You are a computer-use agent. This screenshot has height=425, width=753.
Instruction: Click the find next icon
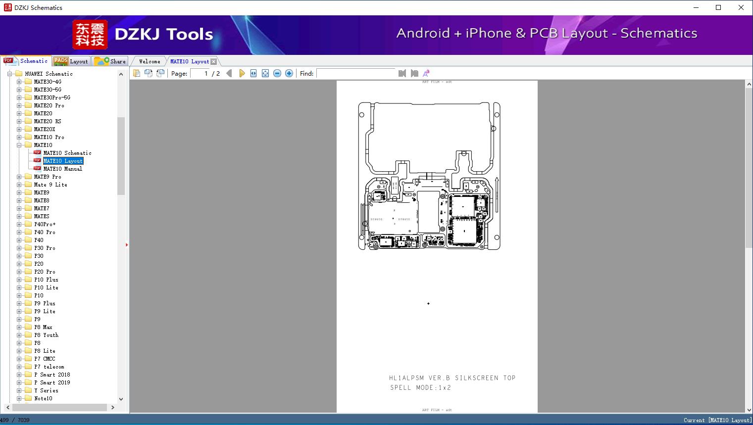[x=414, y=73]
